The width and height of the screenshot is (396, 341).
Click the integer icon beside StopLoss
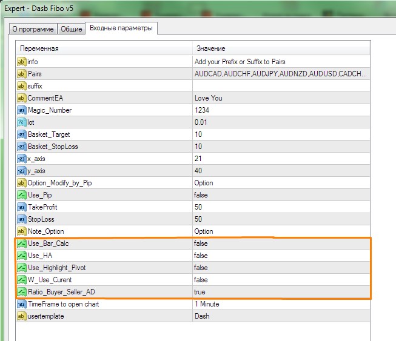click(22, 219)
